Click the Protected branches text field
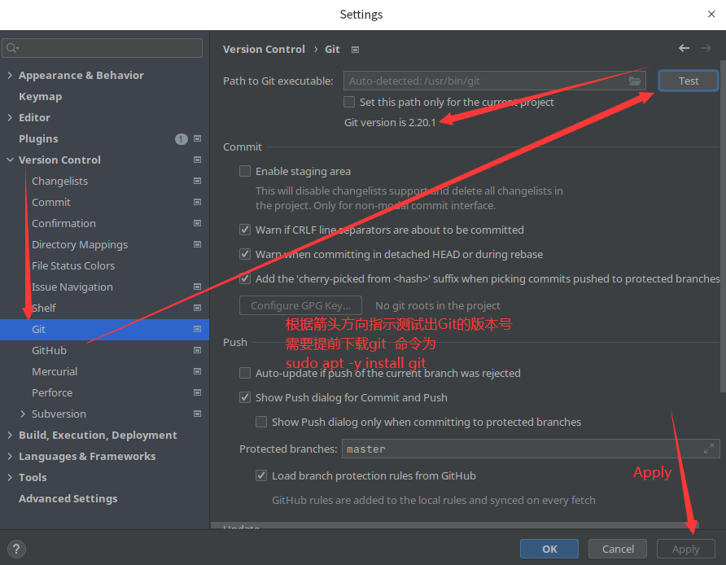Screen dimensions: 726x565 (x=531, y=449)
